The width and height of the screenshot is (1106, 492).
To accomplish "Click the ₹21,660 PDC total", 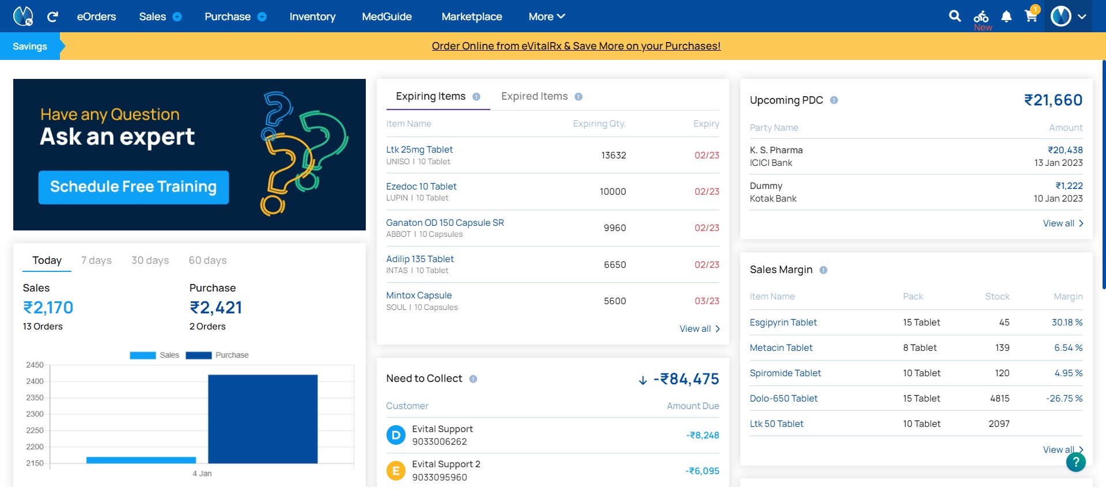I will click(x=1053, y=100).
